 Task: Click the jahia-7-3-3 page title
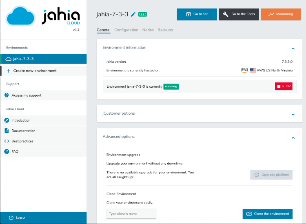[x=112, y=14]
